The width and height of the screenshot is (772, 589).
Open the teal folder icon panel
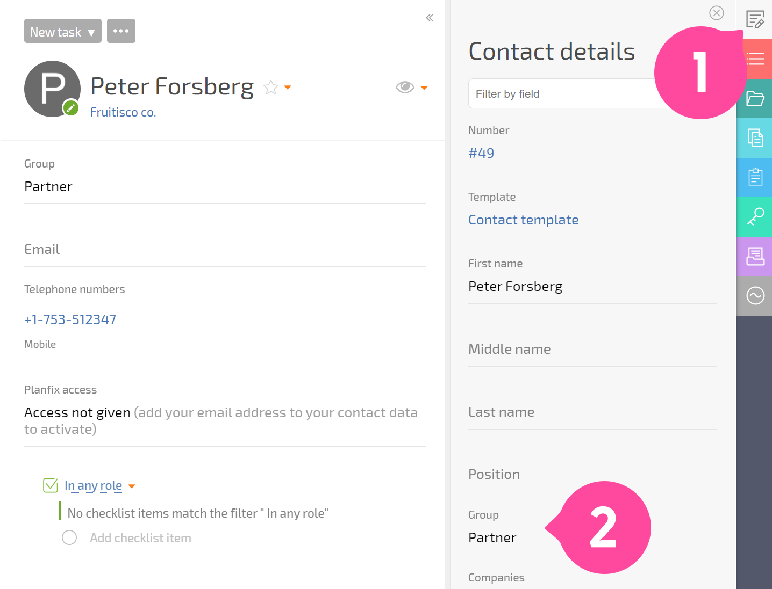(755, 99)
